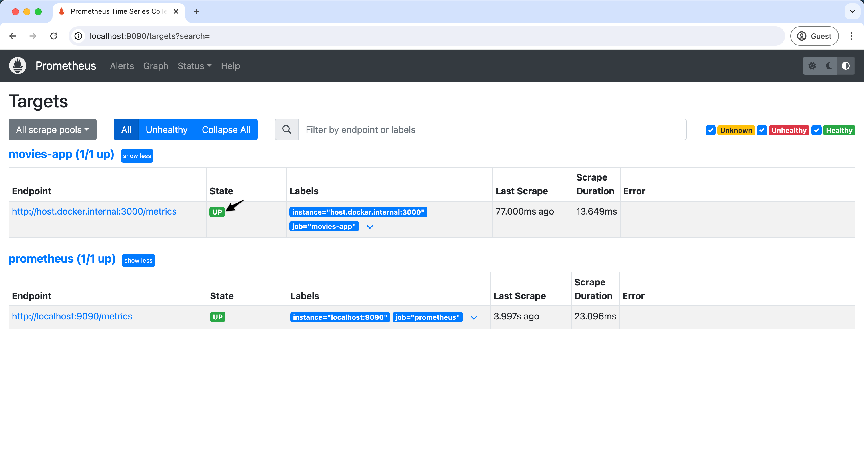Click the 13.649ms scrape duration value
Screen dimensions: 864x464
coord(596,211)
